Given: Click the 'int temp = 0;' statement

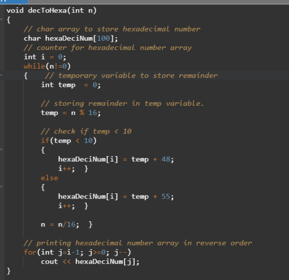Looking at the screenshot, I should (71, 85).
